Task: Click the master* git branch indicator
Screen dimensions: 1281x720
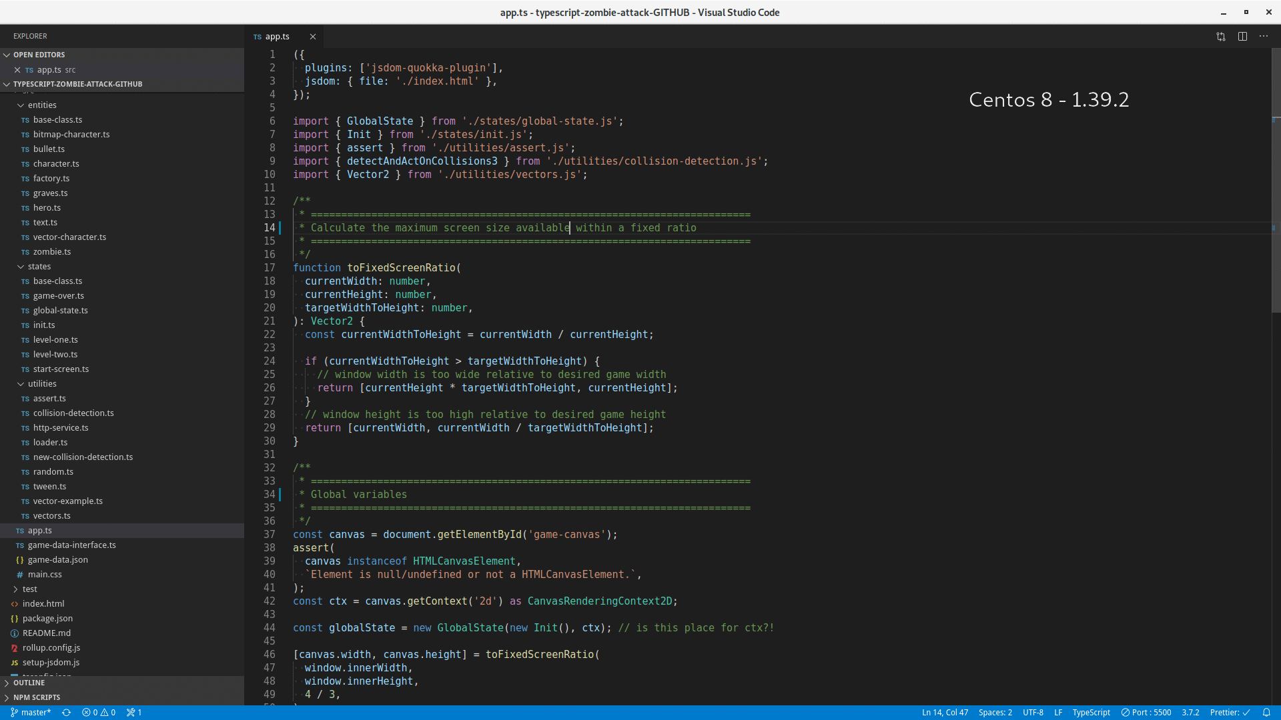Action: 31,713
